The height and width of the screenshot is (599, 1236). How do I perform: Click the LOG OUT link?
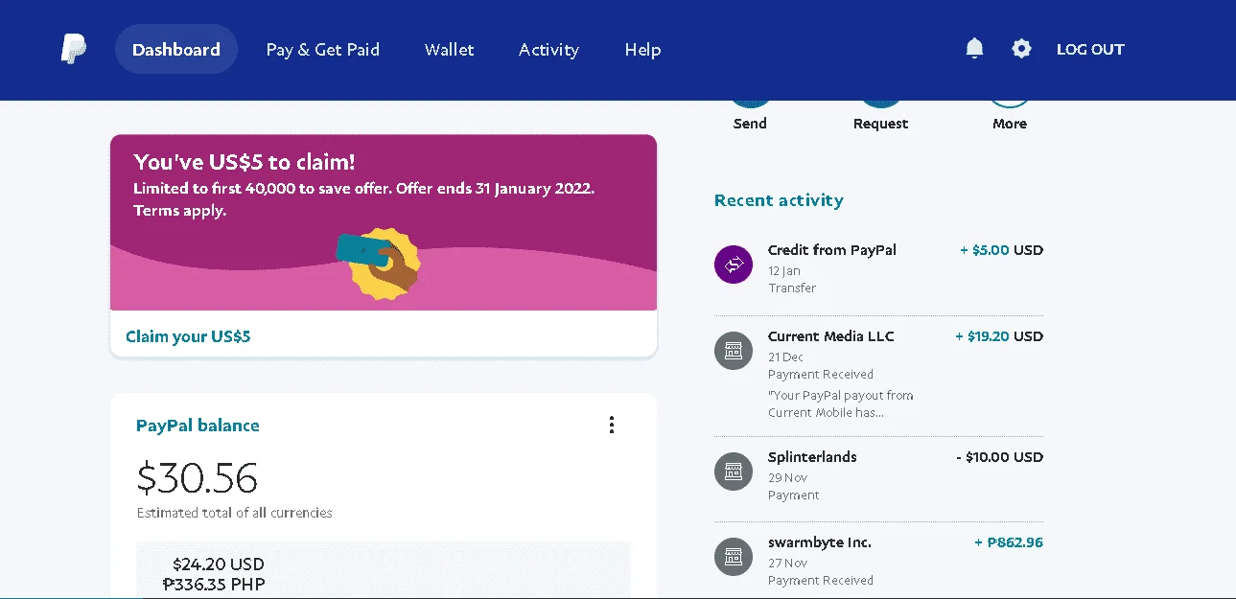pos(1090,49)
